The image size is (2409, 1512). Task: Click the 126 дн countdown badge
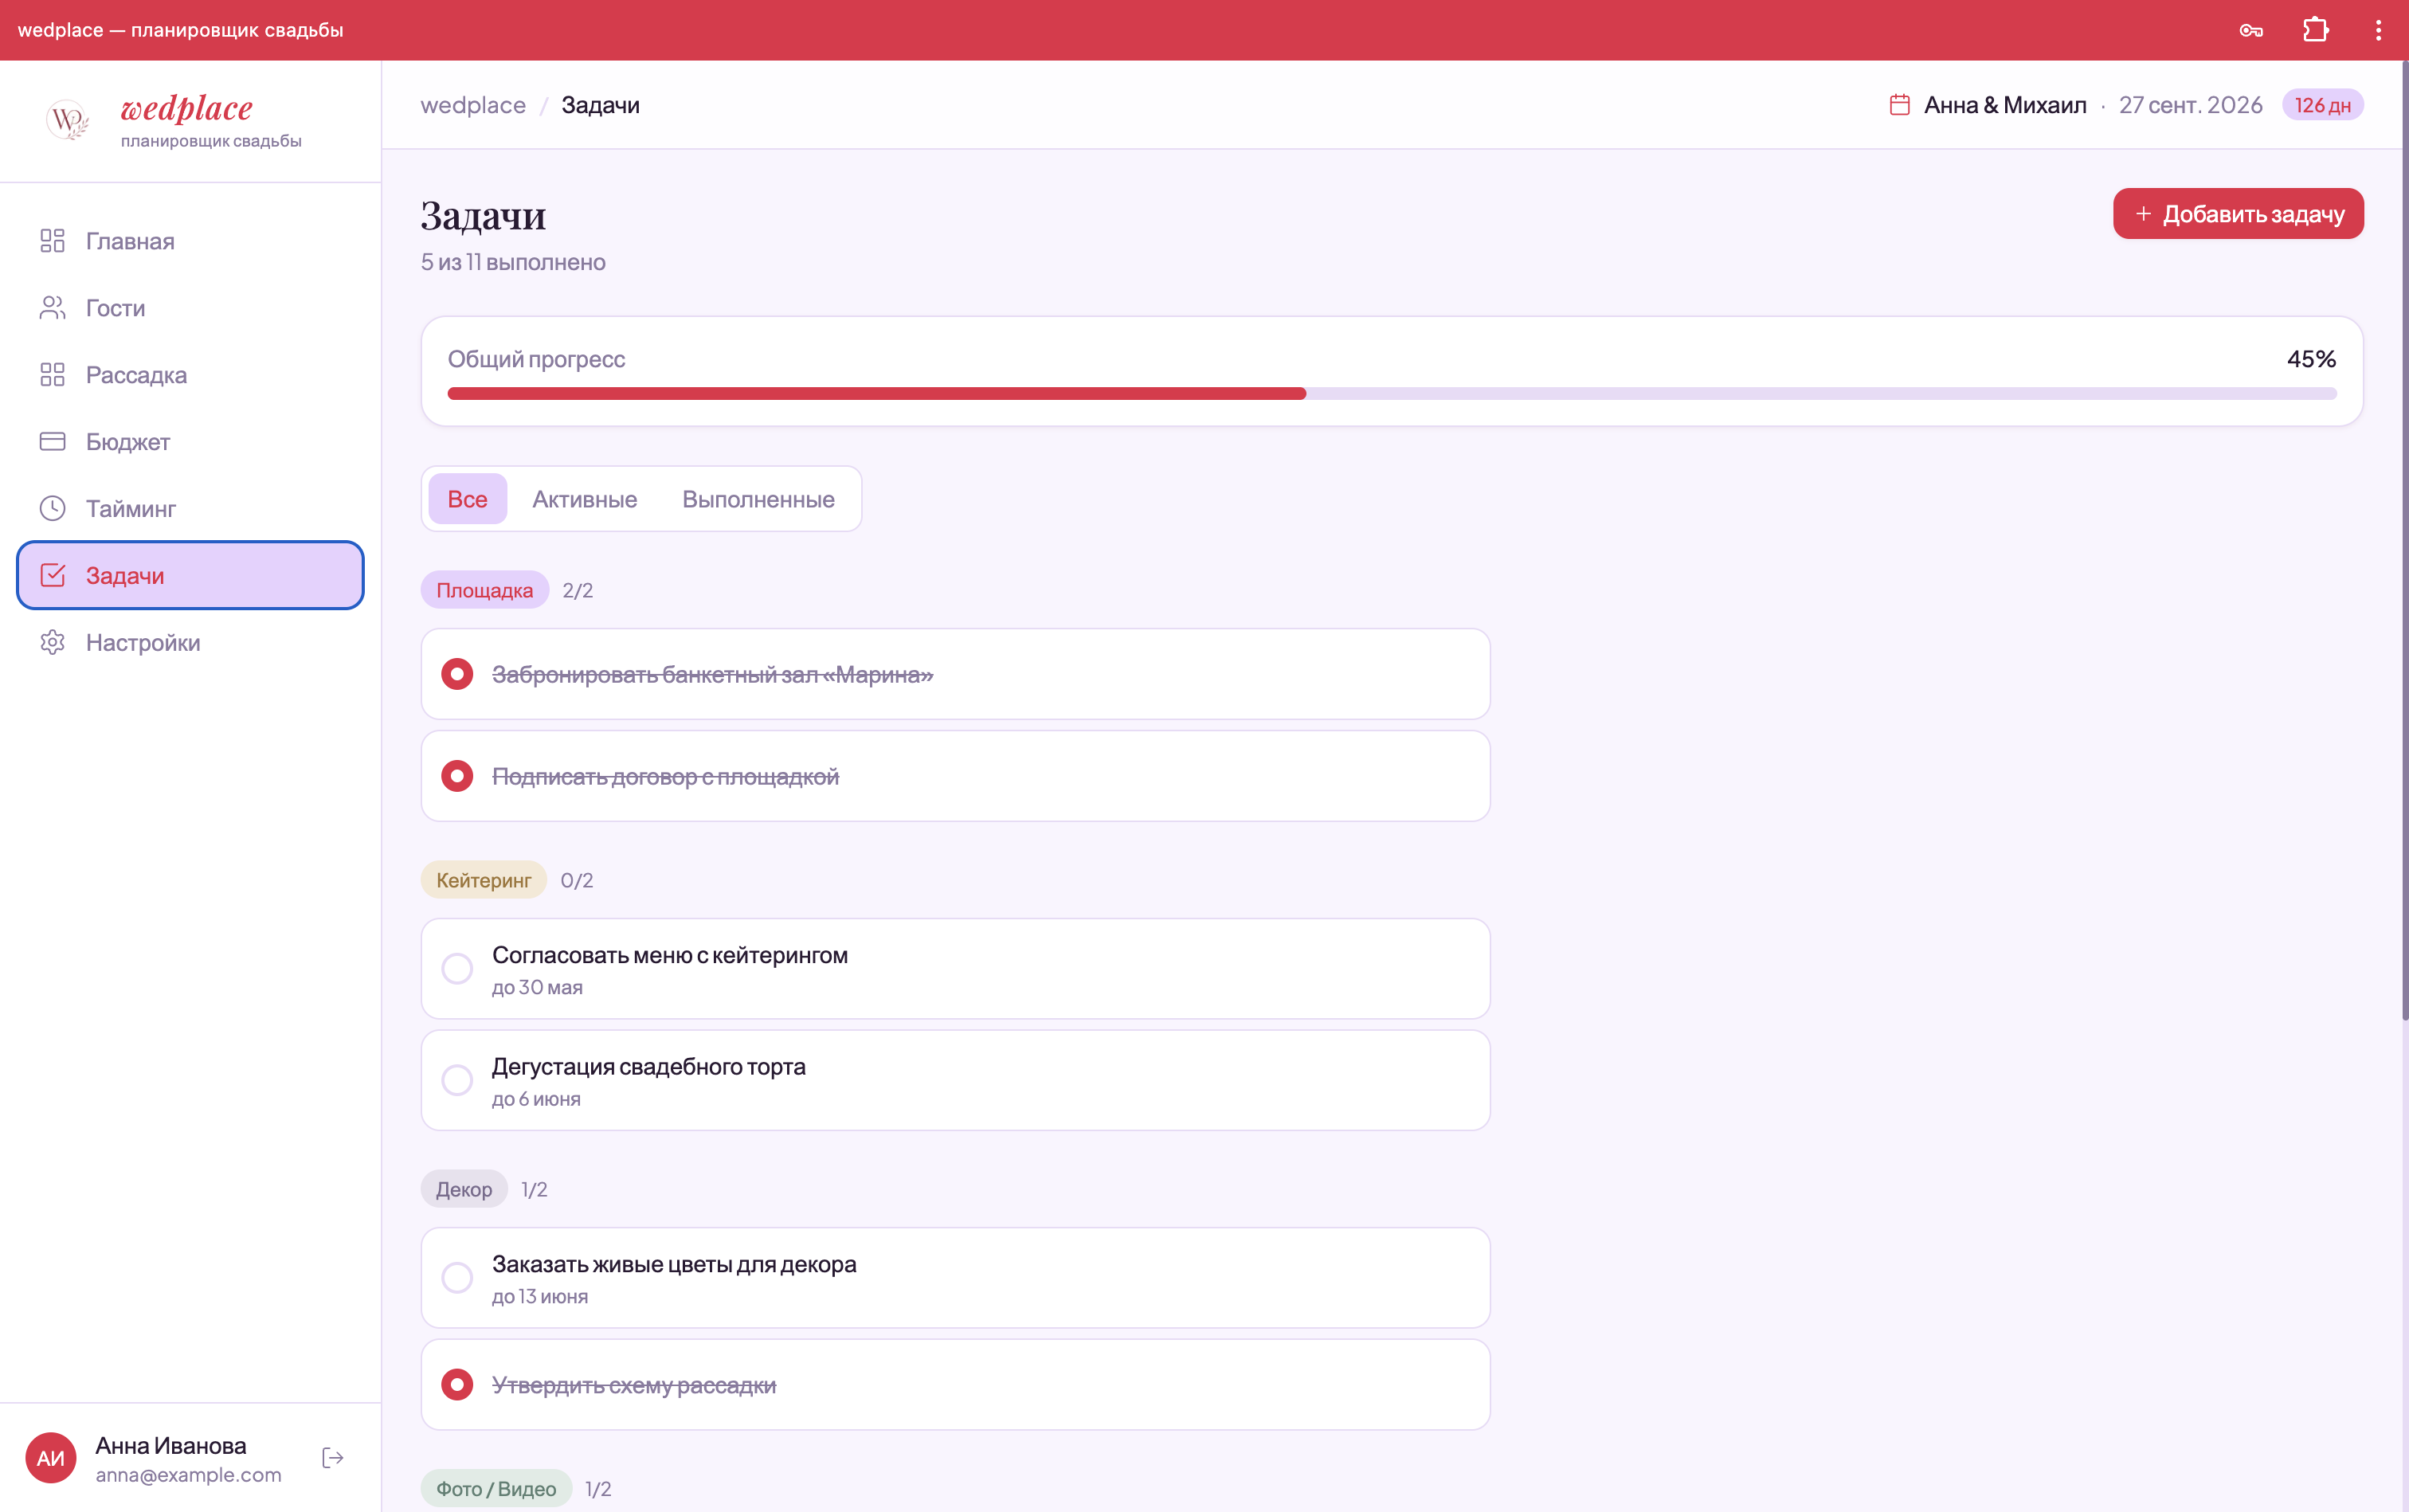pyautogui.click(x=2322, y=105)
